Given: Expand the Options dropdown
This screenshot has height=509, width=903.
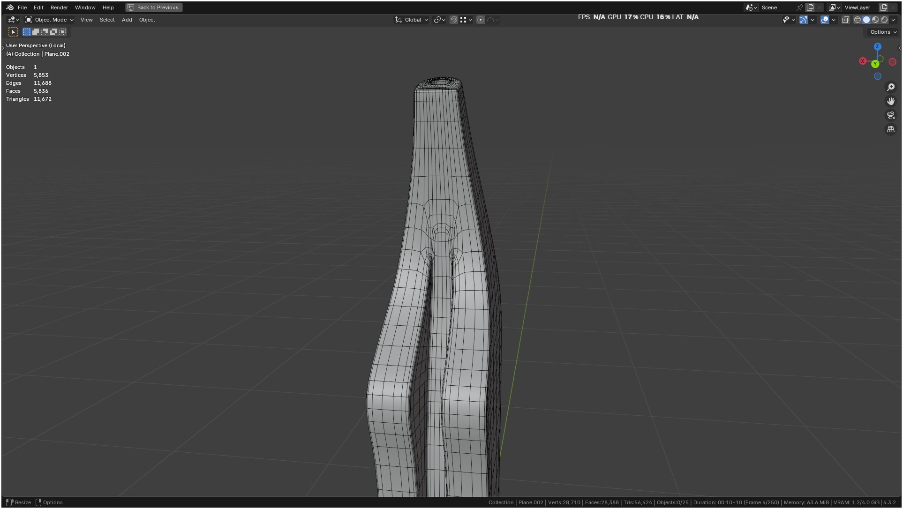Looking at the screenshot, I should pyautogui.click(x=883, y=32).
